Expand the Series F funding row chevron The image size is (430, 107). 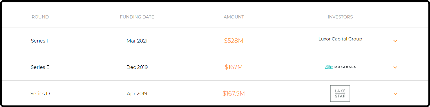pyautogui.click(x=395, y=41)
